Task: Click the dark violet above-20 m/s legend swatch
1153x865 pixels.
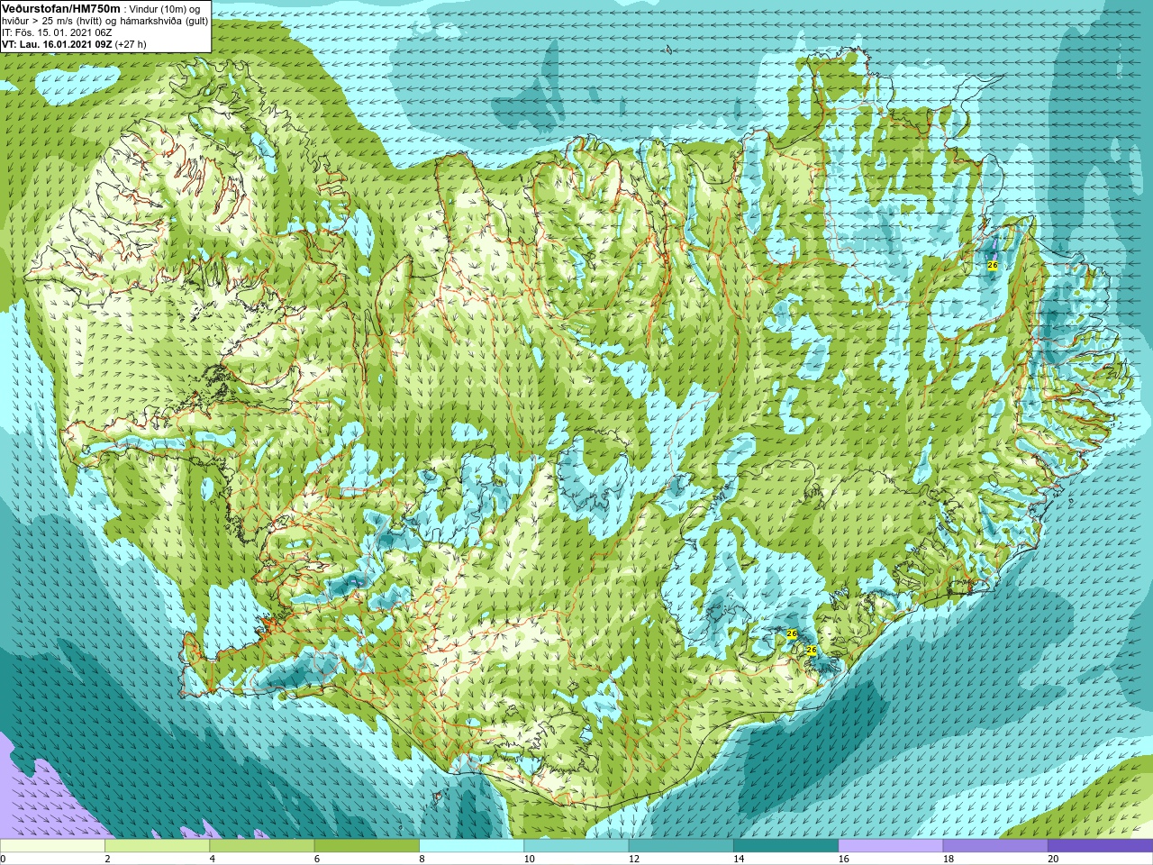Action: [1100, 846]
